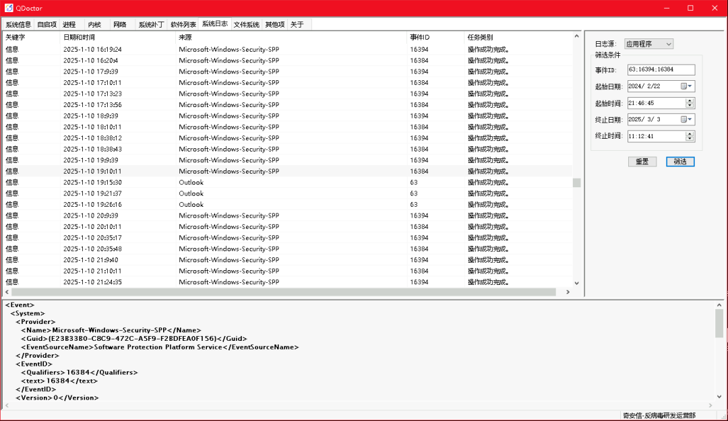Image resolution: width=728 pixels, height=421 pixels.
Task: Decrease the start time with down spinner
Action: 690,106
